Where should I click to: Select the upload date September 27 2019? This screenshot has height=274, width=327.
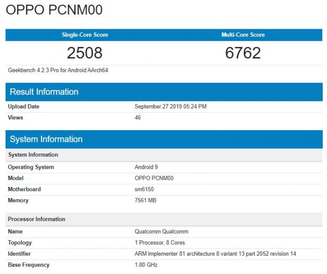point(170,107)
